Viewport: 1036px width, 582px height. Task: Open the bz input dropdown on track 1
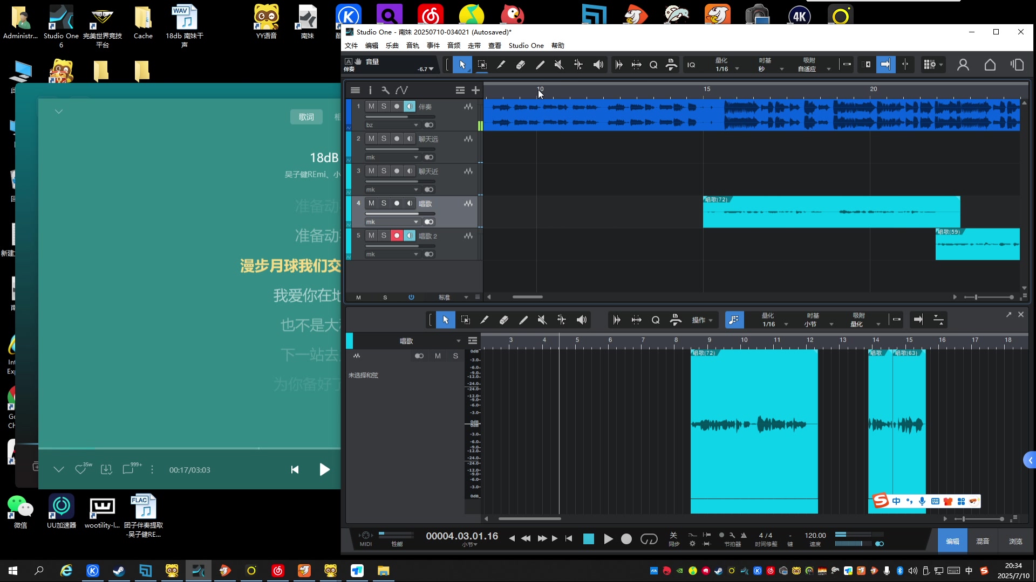point(392,125)
